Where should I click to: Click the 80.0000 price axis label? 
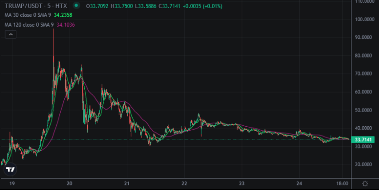click(365, 56)
